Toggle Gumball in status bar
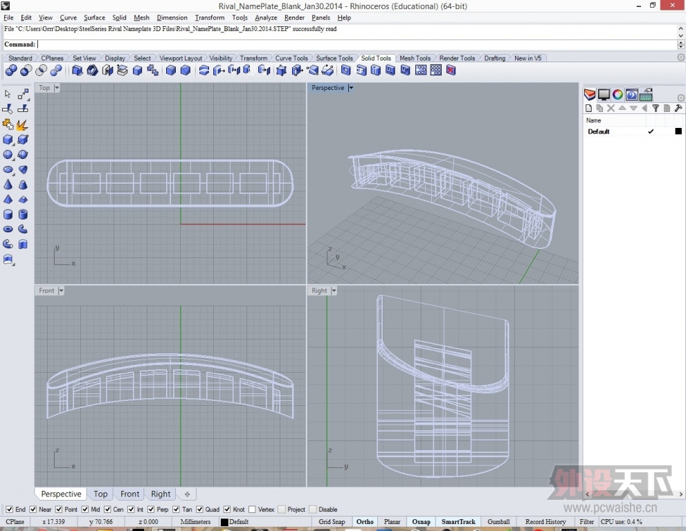The width and height of the screenshot is (686, 531). (x=498, y=521)
